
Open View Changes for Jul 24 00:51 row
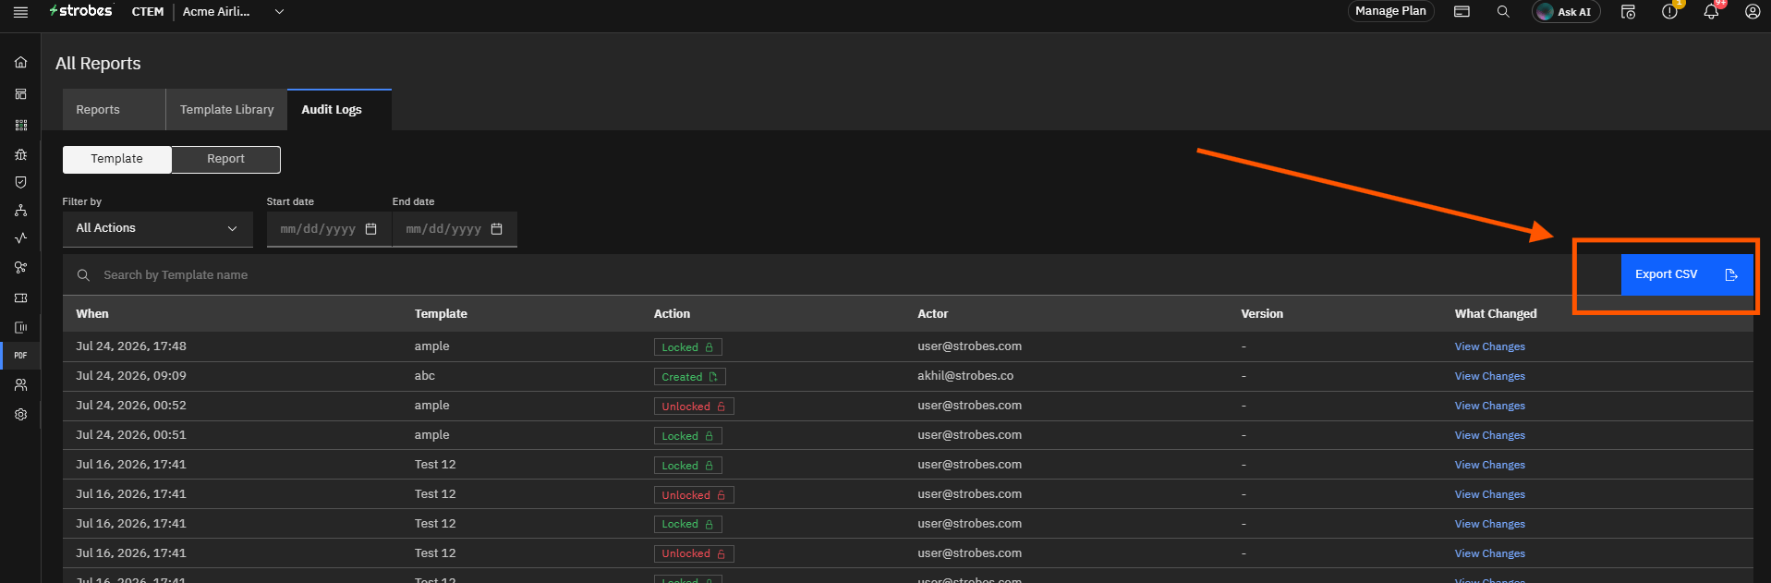1489,435
